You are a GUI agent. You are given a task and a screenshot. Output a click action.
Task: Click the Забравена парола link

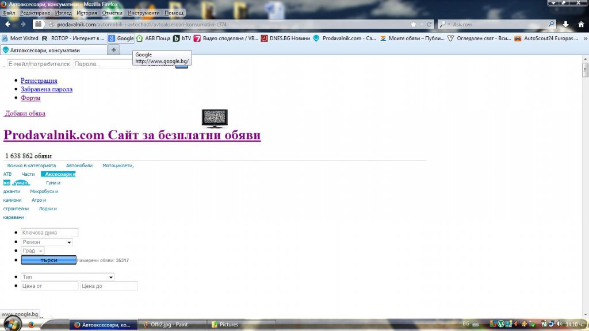[x=47, y=89]
